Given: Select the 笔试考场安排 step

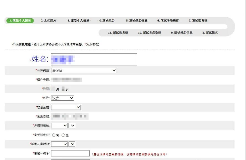Looking at the screenshot, I should 168,21.
